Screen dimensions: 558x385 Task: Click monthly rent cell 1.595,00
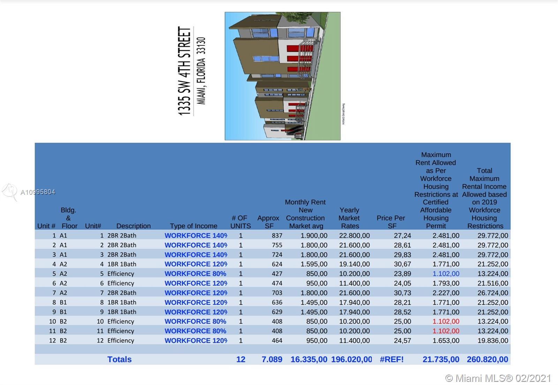314,264
